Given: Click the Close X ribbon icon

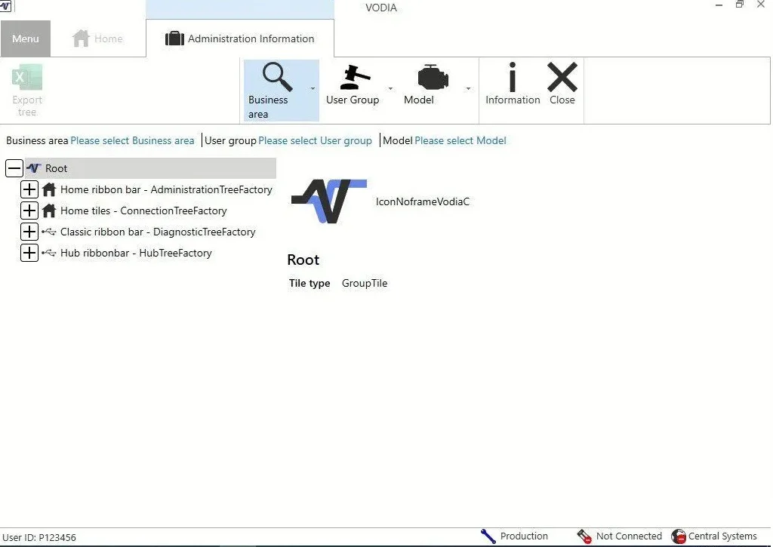Looking at the screenshot, I should point(562,77).
